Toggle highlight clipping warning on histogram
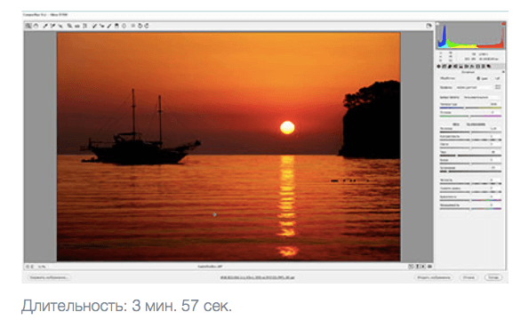529x336 pixels. point(503,24)
